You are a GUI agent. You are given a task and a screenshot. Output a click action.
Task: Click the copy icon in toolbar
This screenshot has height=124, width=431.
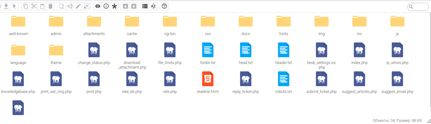pos(26,6)
